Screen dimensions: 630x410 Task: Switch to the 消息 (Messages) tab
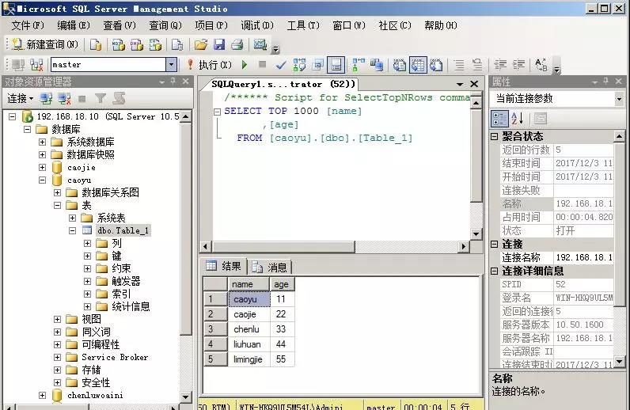(x=270, y=267)
